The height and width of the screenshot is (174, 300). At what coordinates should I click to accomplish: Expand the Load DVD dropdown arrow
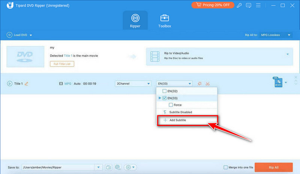31,35
